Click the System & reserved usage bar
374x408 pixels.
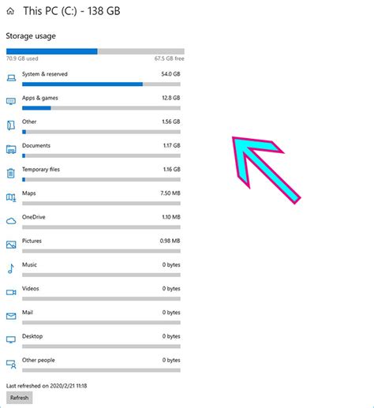click(101, 84)
